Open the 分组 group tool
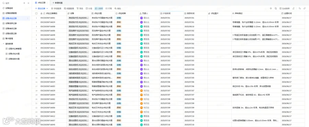The image size is (309, 127). point(89,9)
